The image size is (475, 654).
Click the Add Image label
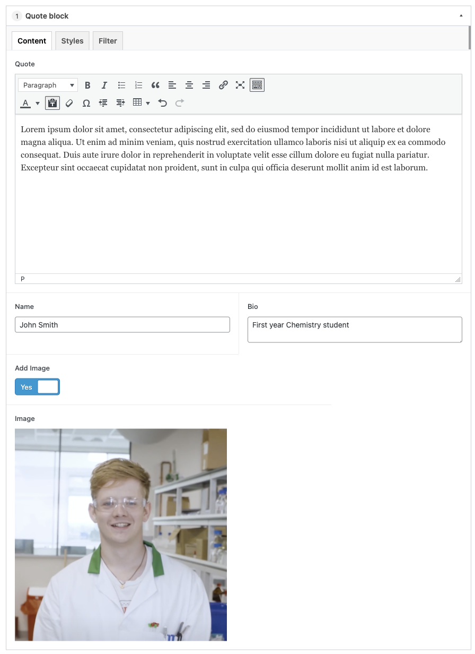click(32, 368)
